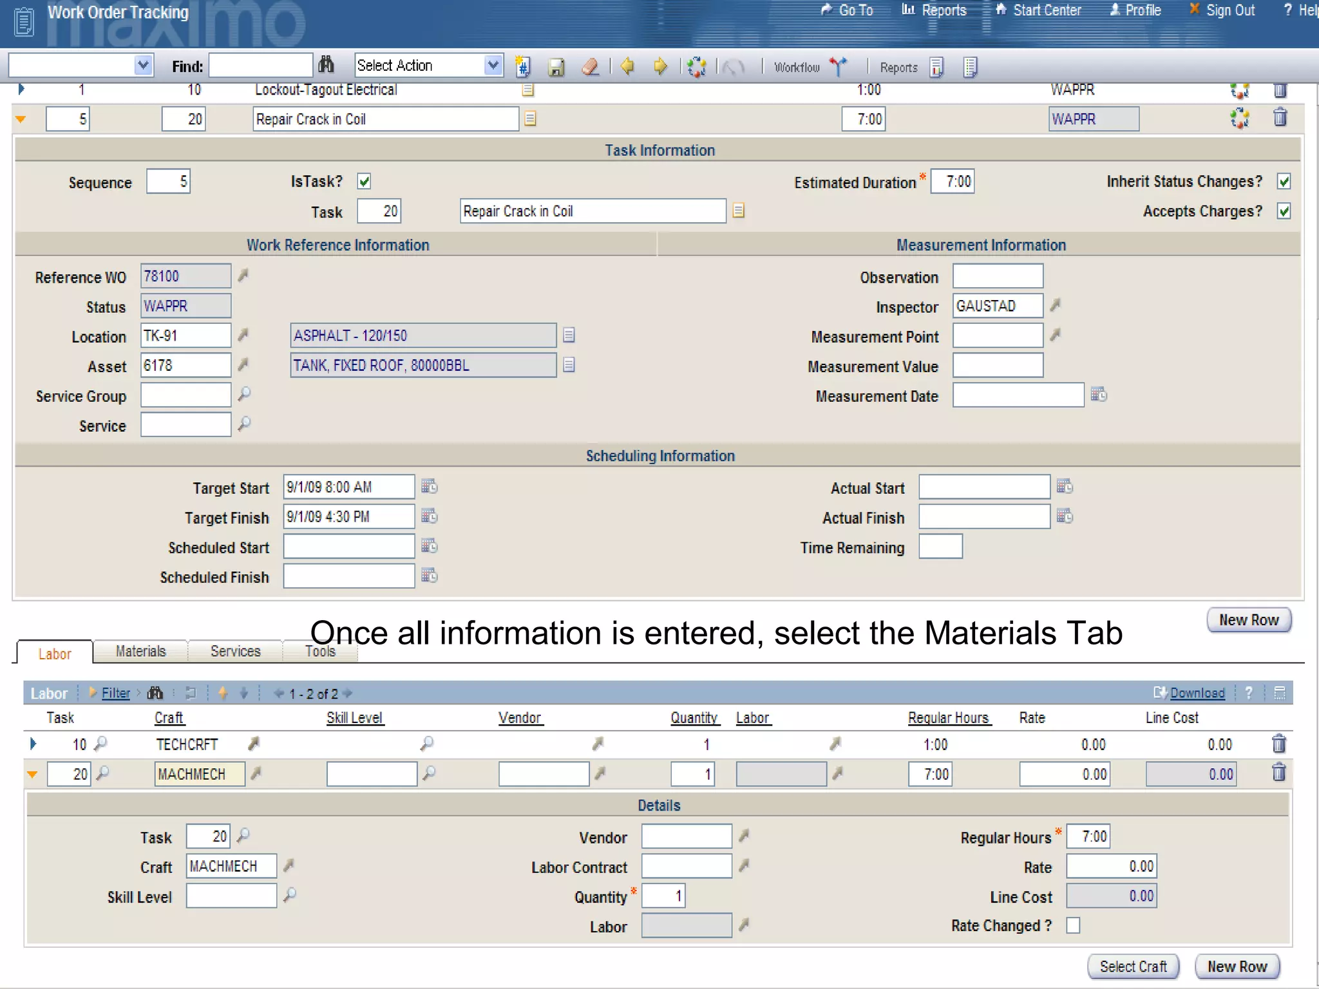Open the search field dropdown arrow
1319x989 pixels.
(144, 65)
